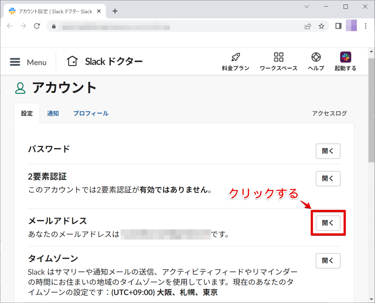Expand the パスワード section with 開く
Viewport: 375px width, 303px height.
coord(328,151)
